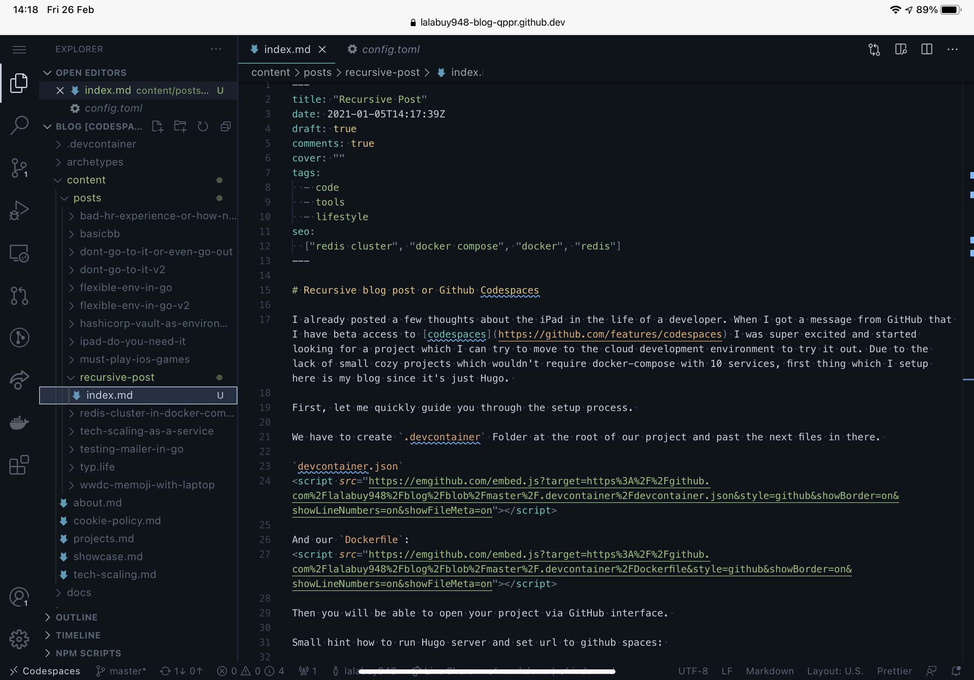This screenshot has height=680, width=974.
Task: Open the Source Control view icon
Action: (19, 168)
